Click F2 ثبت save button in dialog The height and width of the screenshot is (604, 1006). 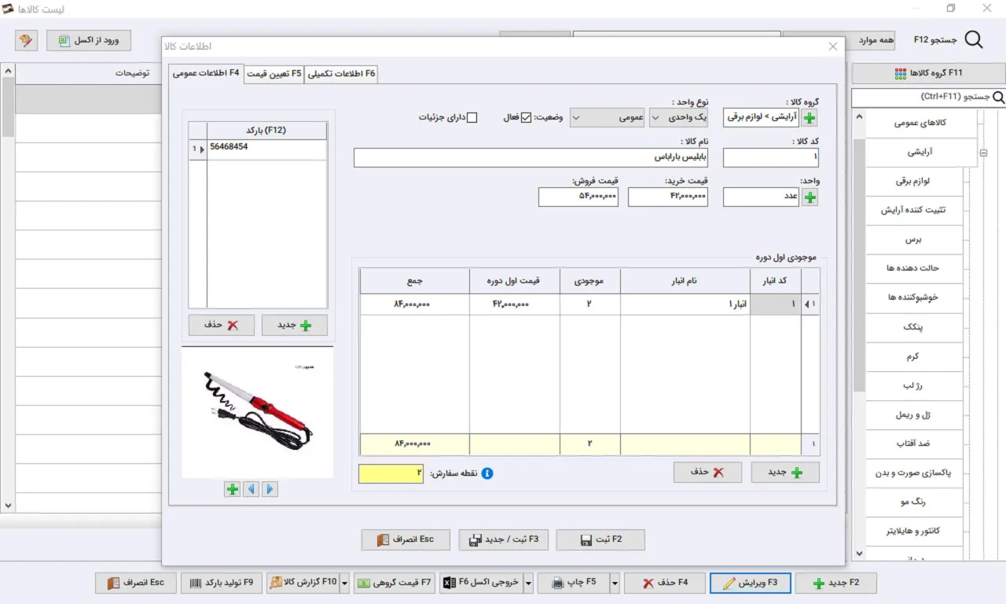pyautogui.click(x=600, y=540)
